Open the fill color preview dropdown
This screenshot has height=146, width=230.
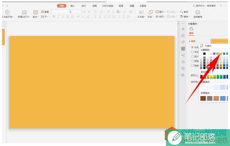pyautogui.click(x=219, y=41)
